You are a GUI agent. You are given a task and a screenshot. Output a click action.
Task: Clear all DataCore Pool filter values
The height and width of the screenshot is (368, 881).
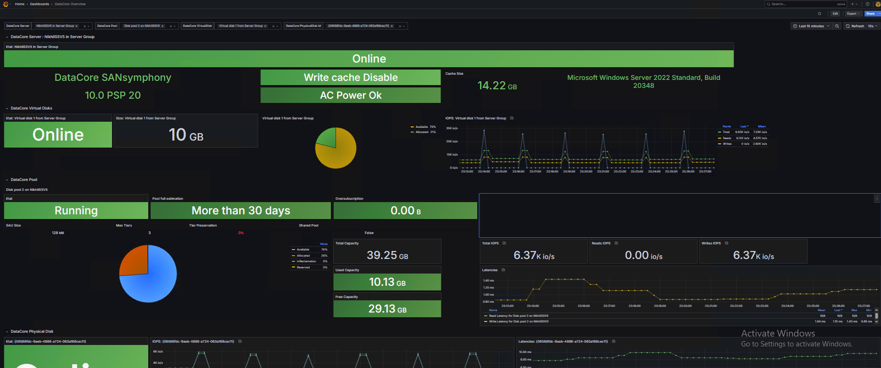[x=171, y=26]
